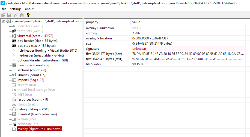Click the debug bug icon
The height and width of the screenshot is (137, 250).
(14, 109)
